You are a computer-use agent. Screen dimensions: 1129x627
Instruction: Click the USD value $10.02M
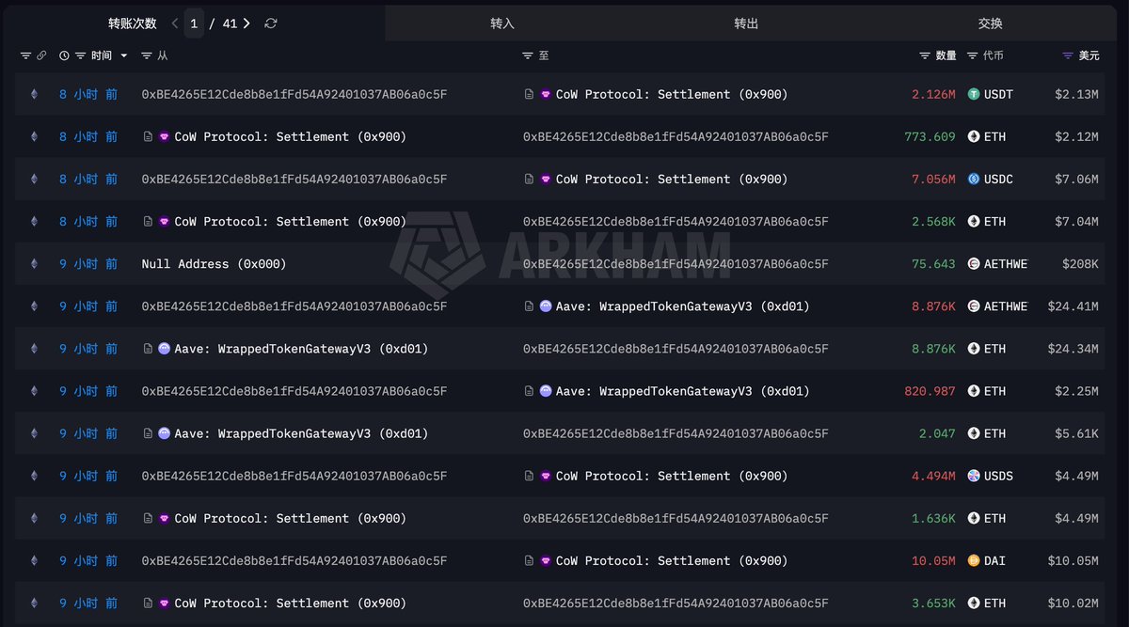click(x=1073, y=603)
